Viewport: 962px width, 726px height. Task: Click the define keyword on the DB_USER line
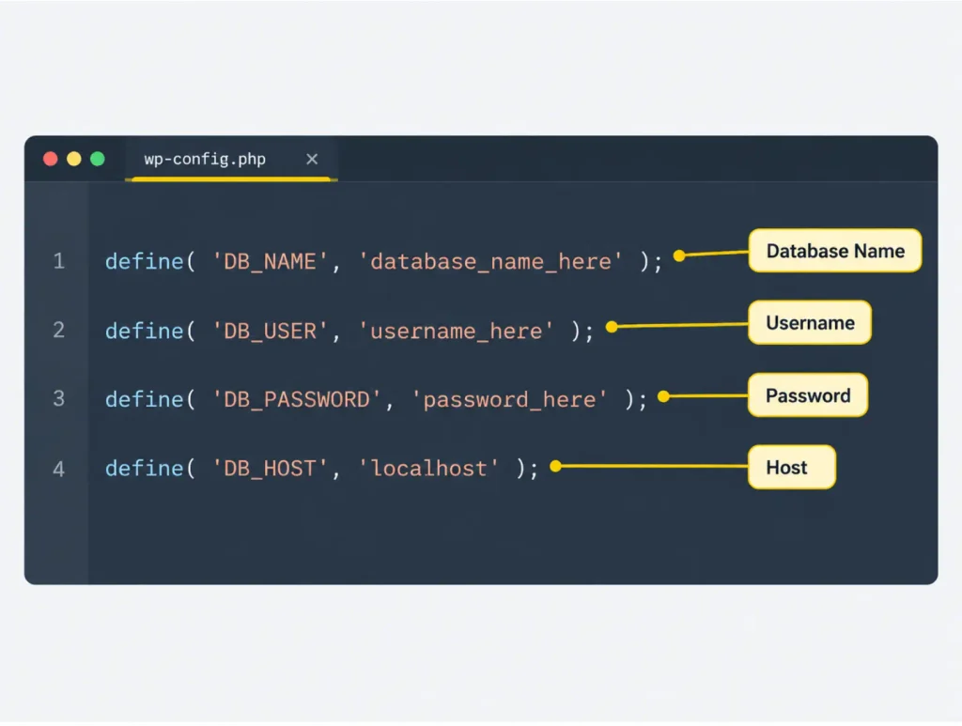click(145, 332)
